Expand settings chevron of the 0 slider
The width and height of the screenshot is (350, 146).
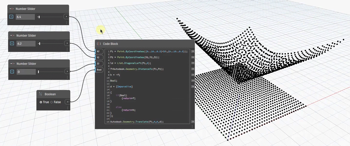click(x=12, y=72)
